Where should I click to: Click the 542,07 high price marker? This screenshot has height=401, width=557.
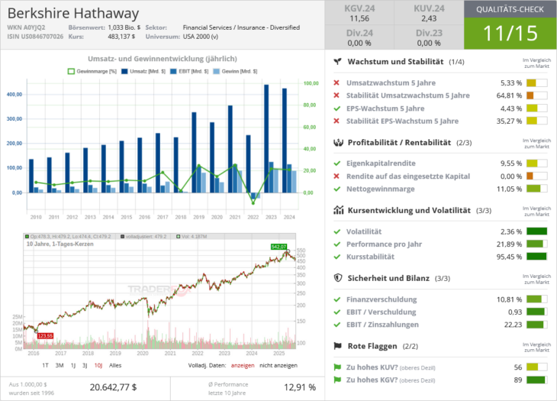[278, 247]
